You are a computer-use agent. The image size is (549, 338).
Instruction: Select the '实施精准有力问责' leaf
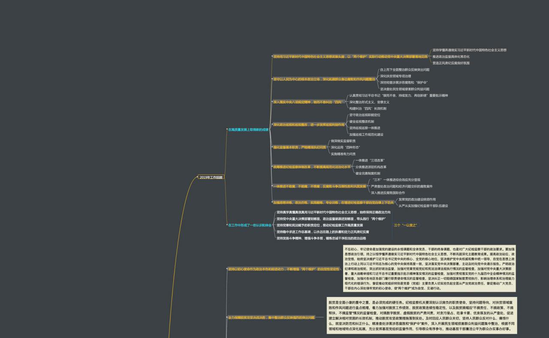click(343, 154)
